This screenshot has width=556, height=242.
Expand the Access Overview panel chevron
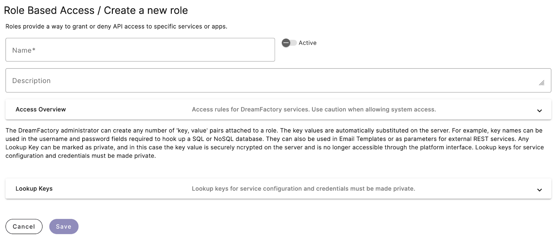539,111
